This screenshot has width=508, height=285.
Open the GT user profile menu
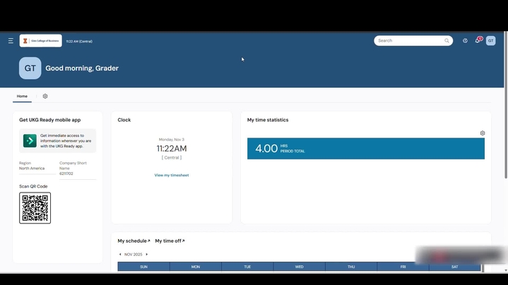(x=490, y=41)
